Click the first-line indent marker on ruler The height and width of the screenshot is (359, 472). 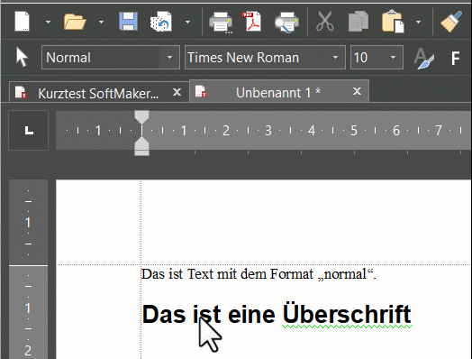point(141,117)
